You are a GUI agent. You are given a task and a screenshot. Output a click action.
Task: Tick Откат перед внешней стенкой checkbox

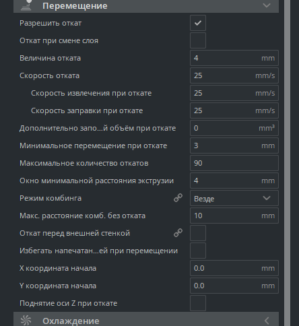pos(198,233)
